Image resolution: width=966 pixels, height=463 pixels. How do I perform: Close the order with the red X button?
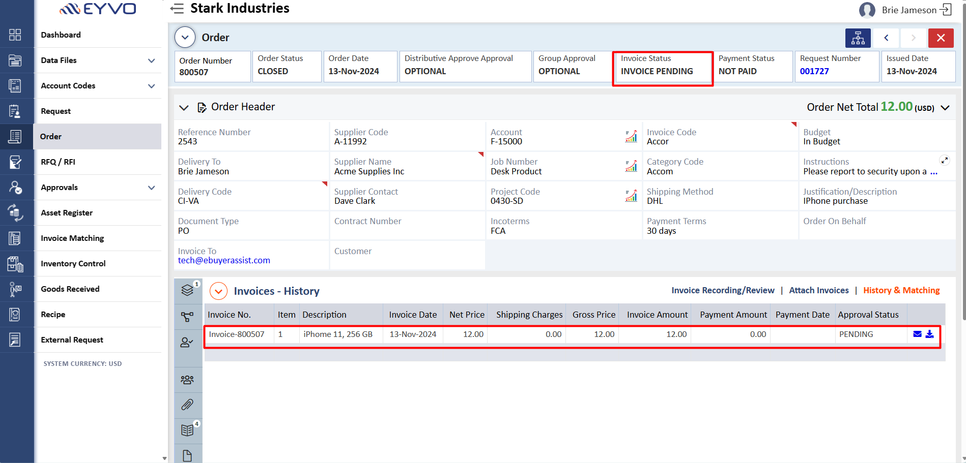tap(941, 38)
